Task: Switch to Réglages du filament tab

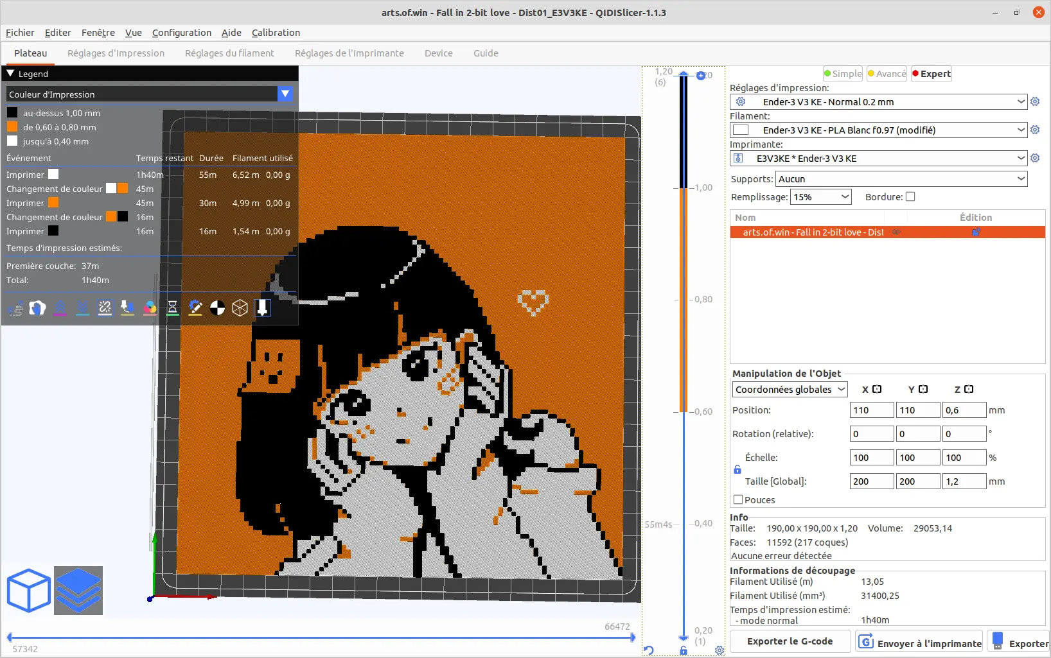Action: (229, 53)
